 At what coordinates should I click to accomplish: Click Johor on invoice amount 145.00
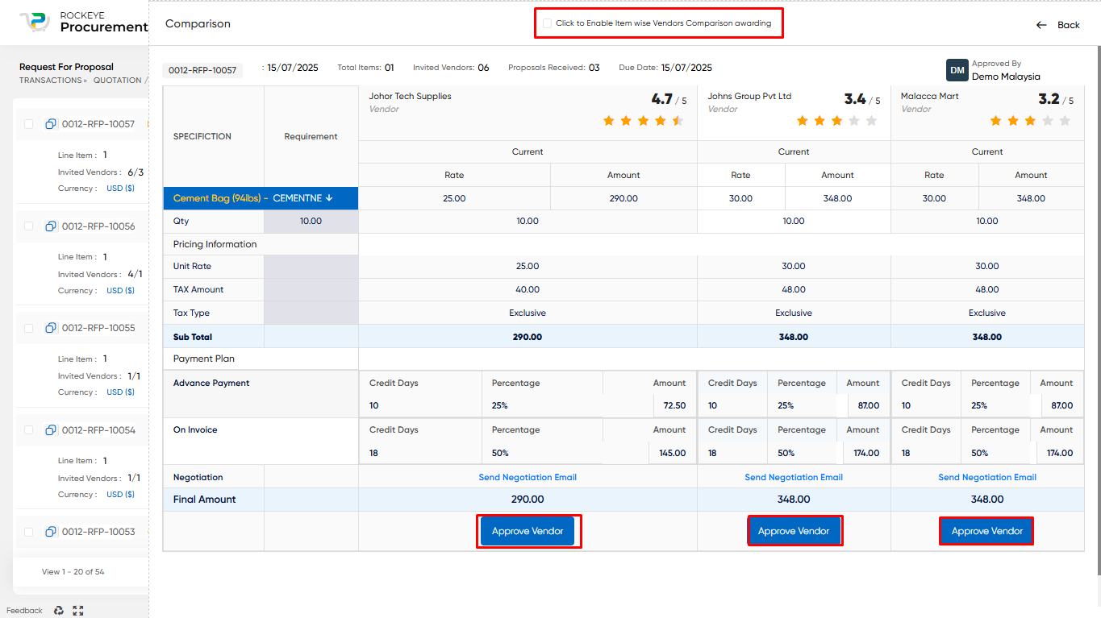672,453
